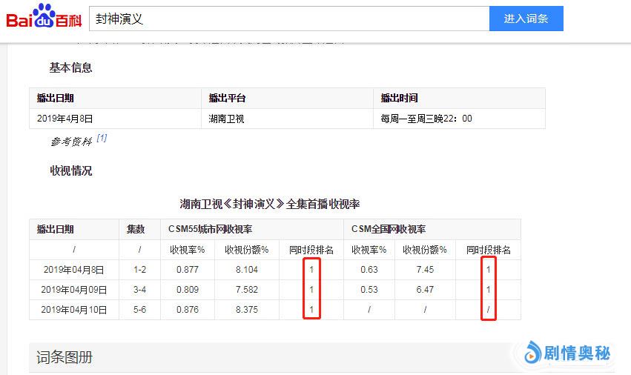Click the table title 湖南卫视《封神演义》全集首播收视率
The image size is (631, 375).
coord(269,204)
